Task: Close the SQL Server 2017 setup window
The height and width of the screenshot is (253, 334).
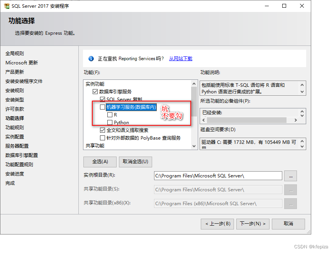Action: pyautogui.click(x=302, y=6)
